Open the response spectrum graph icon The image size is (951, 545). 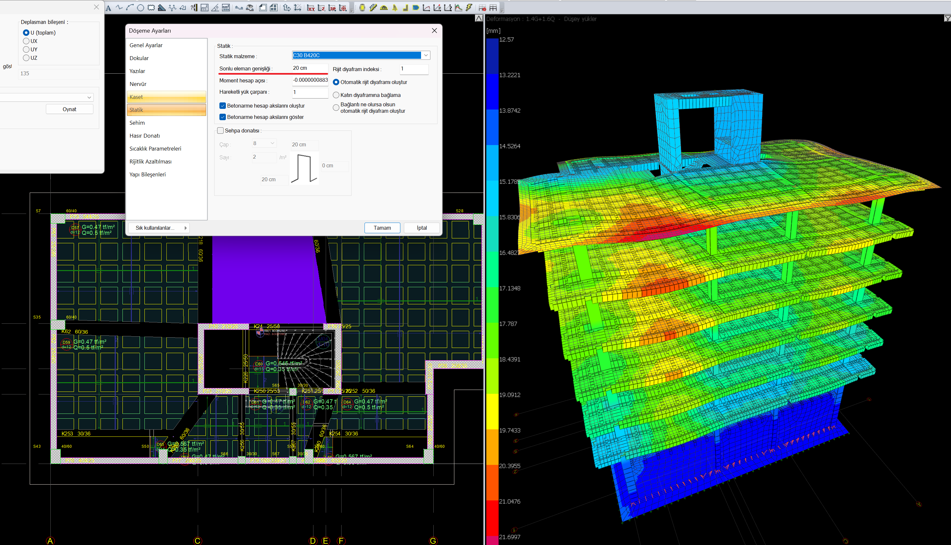click(459, 8)
